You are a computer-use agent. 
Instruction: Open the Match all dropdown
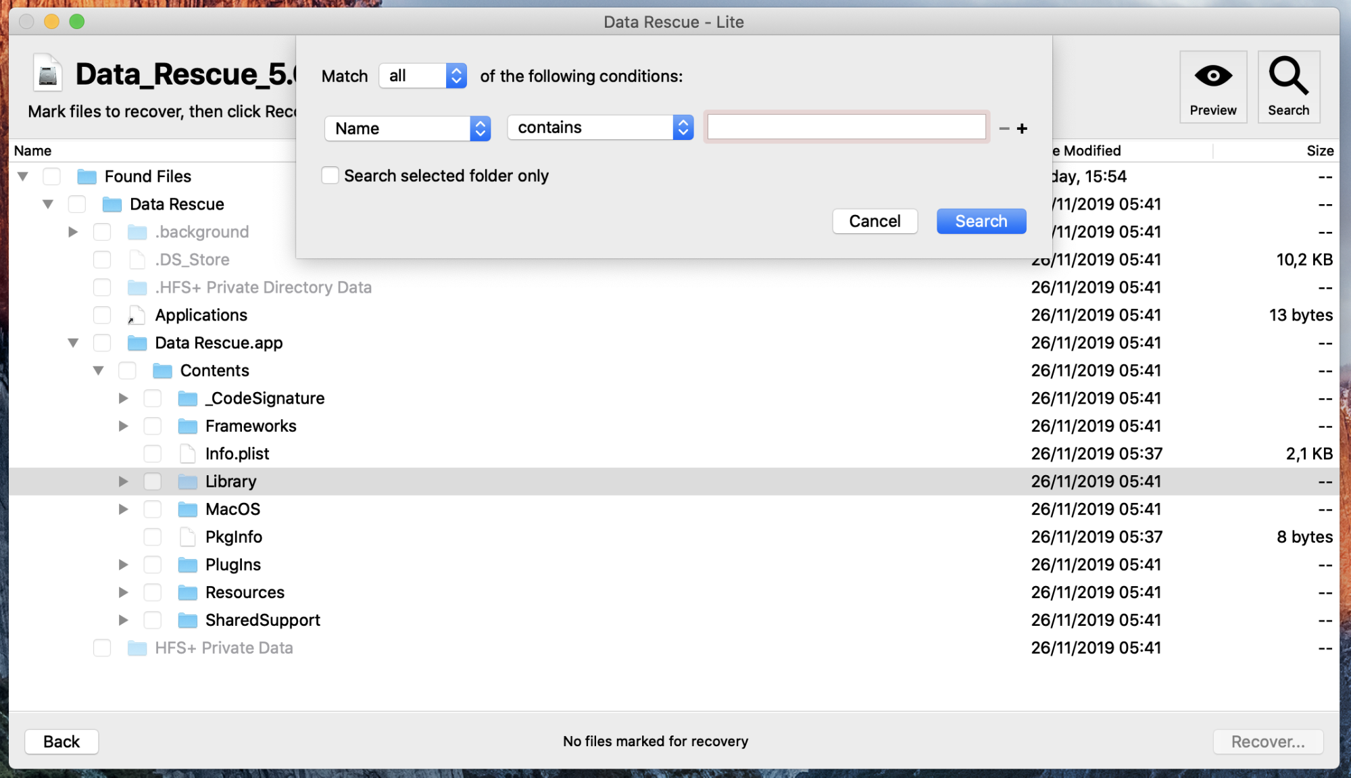[x=422, y=76]
